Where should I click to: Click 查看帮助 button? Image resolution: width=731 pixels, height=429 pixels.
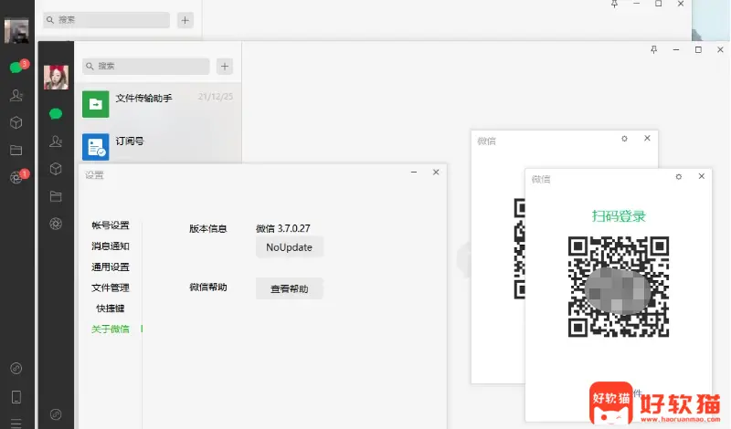click(x=289, y=288)
